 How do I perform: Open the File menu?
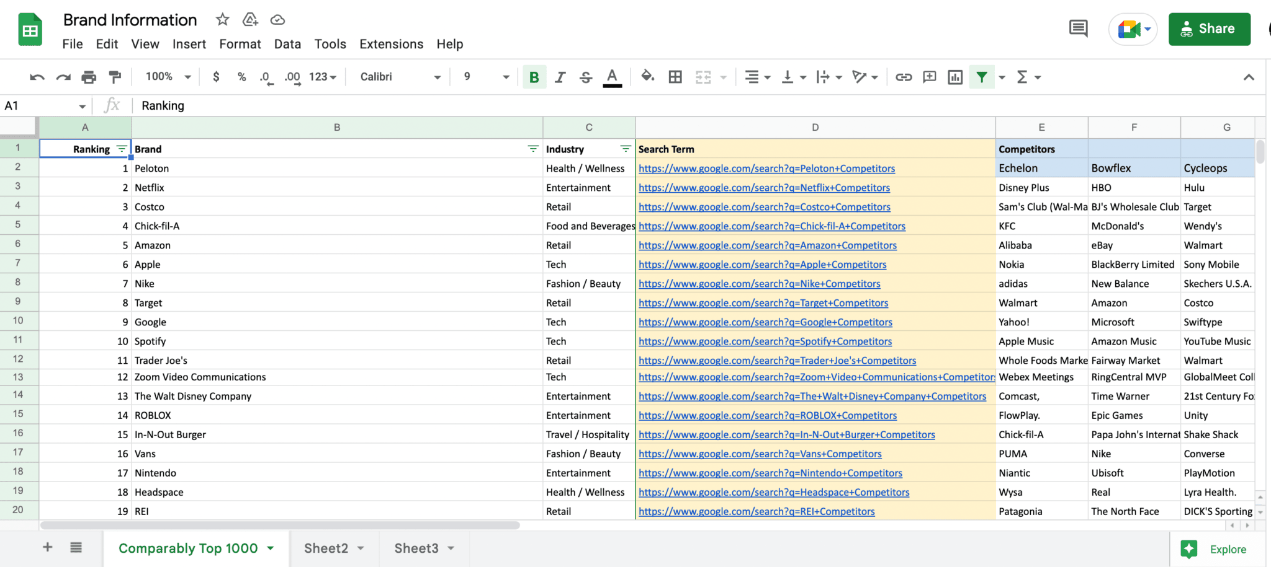coord(73,44)
